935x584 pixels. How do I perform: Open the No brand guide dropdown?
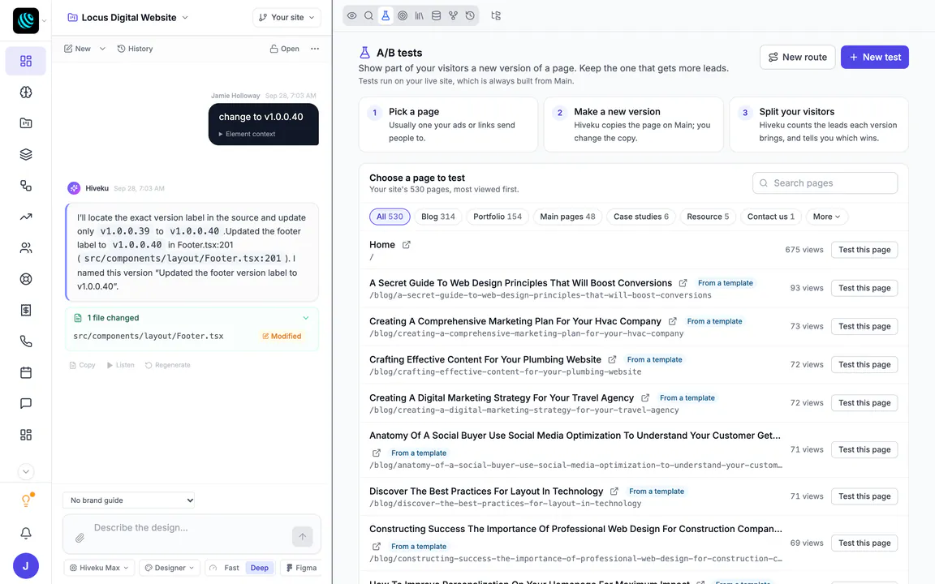129,500
